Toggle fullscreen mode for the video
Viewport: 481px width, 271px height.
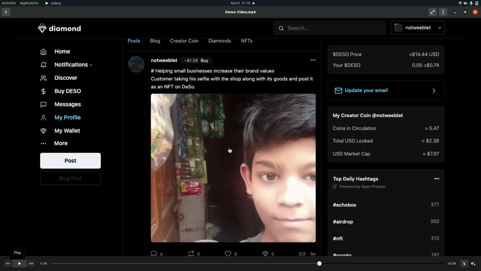point(433,12)
